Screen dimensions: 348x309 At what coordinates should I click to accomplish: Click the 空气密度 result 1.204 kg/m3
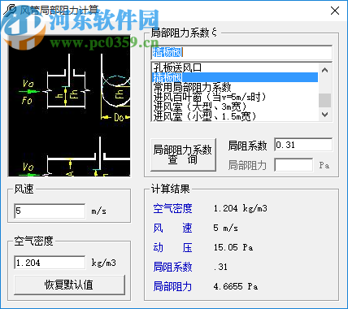pos(240,208)
